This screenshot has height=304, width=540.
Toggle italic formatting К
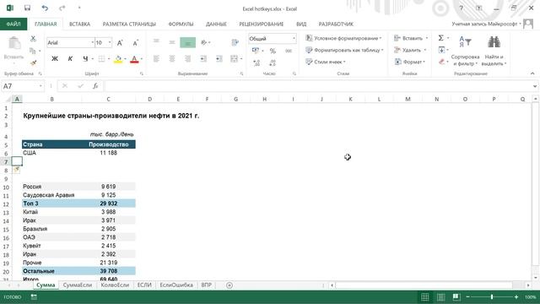click(70, 59)
